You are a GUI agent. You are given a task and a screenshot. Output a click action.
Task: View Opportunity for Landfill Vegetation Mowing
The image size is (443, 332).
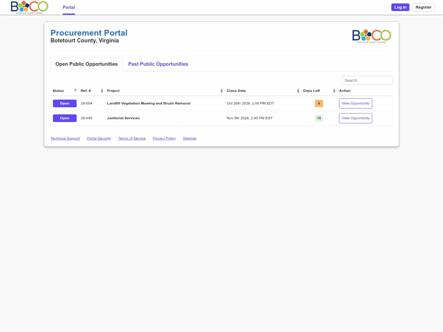click(x=355, y=103)
